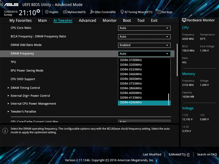Click the info icon beside the help text
This screenshot has width=219, height=164.
pos(5,131)
